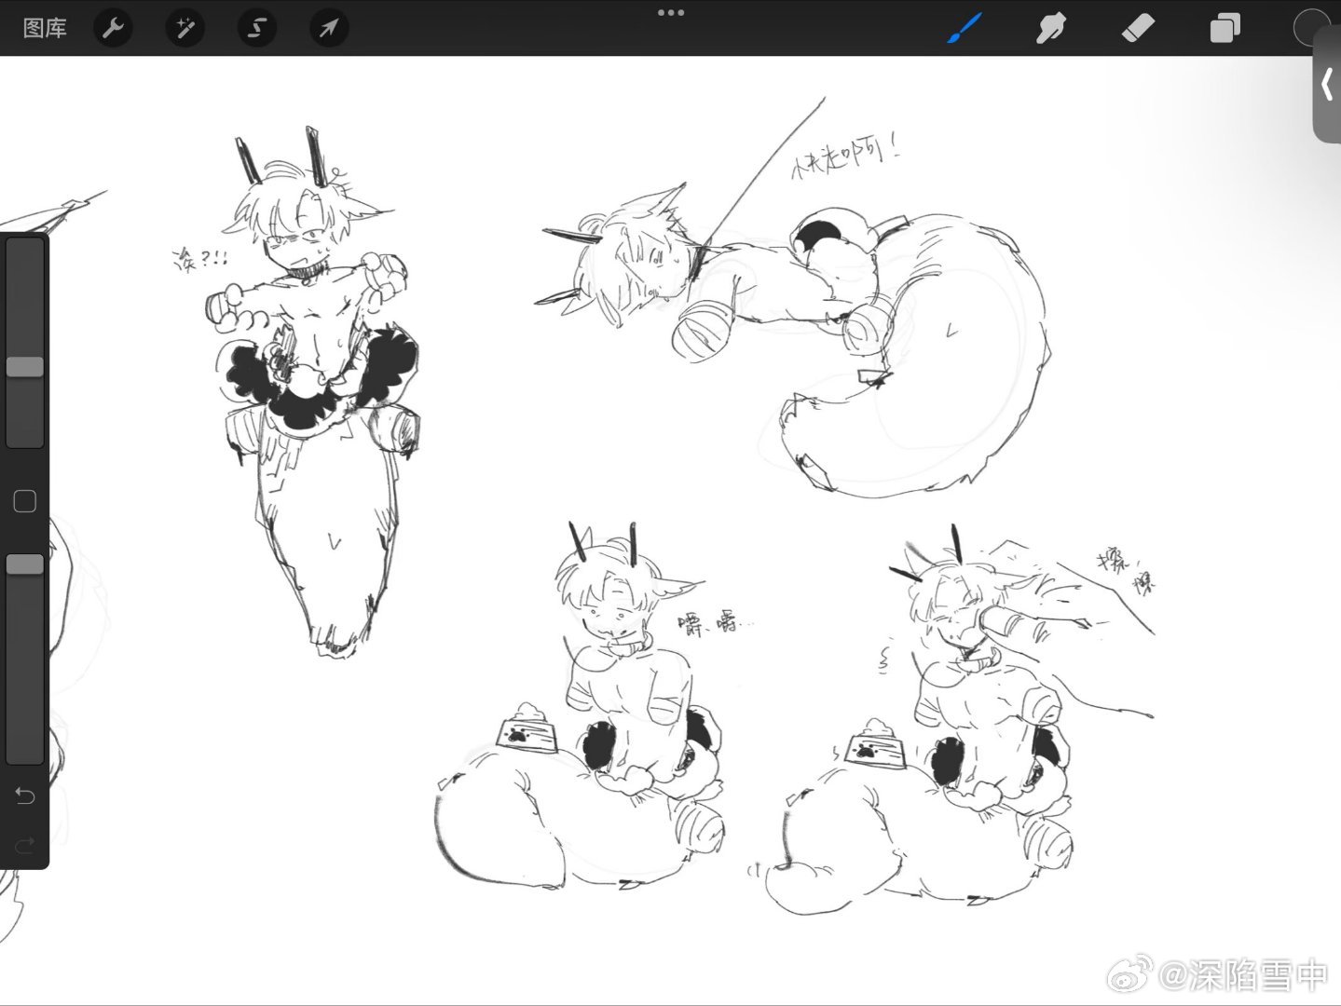
Task: Open the Adjustments magic wand menu
Action: point(185,28)
